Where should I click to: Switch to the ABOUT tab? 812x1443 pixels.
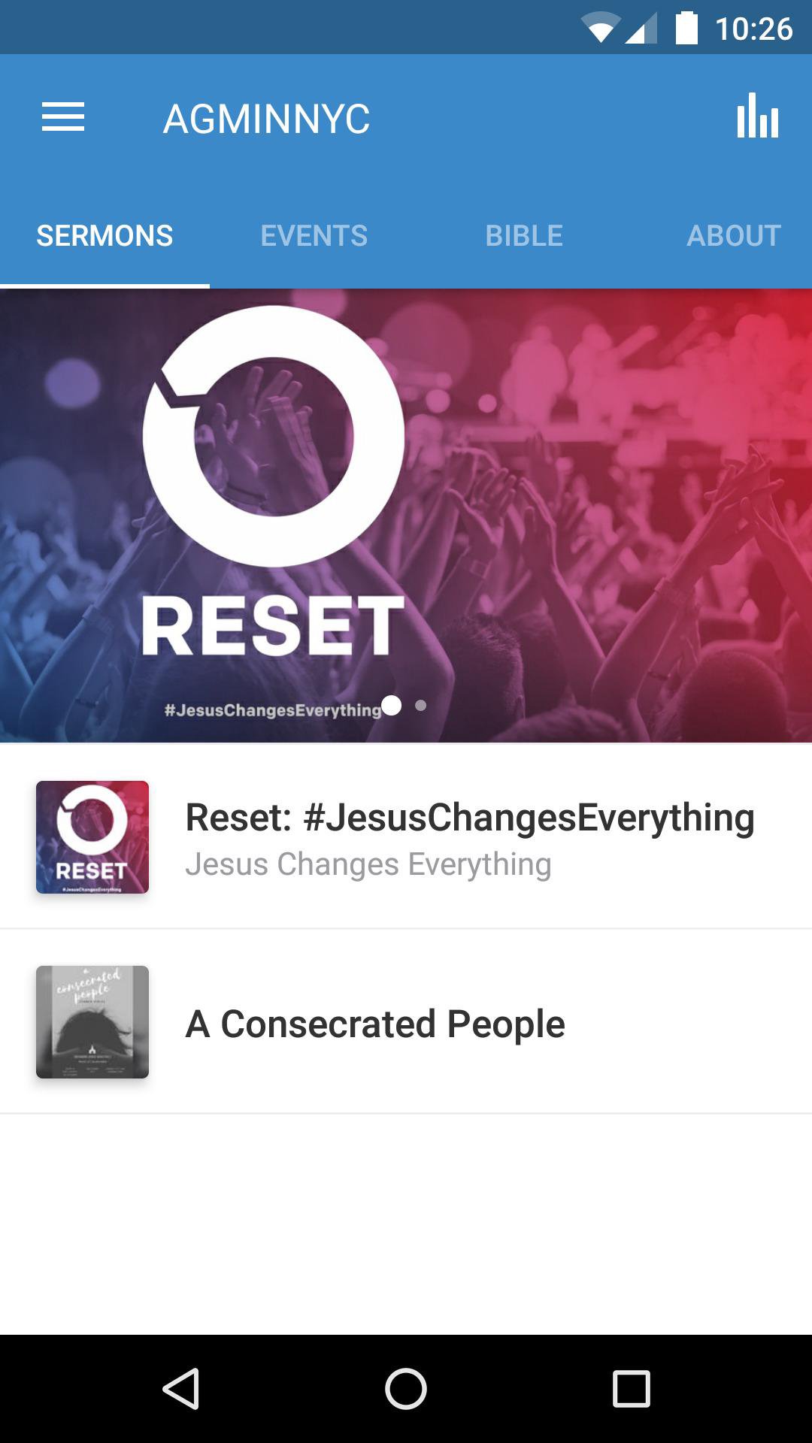tap(733, 235)
